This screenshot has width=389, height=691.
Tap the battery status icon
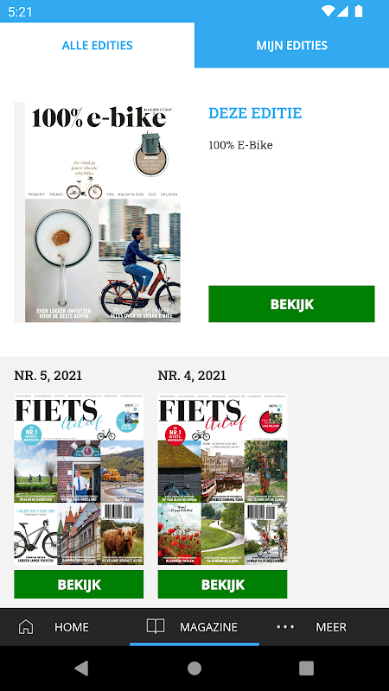pyautogui.click(x=359, y=11)
